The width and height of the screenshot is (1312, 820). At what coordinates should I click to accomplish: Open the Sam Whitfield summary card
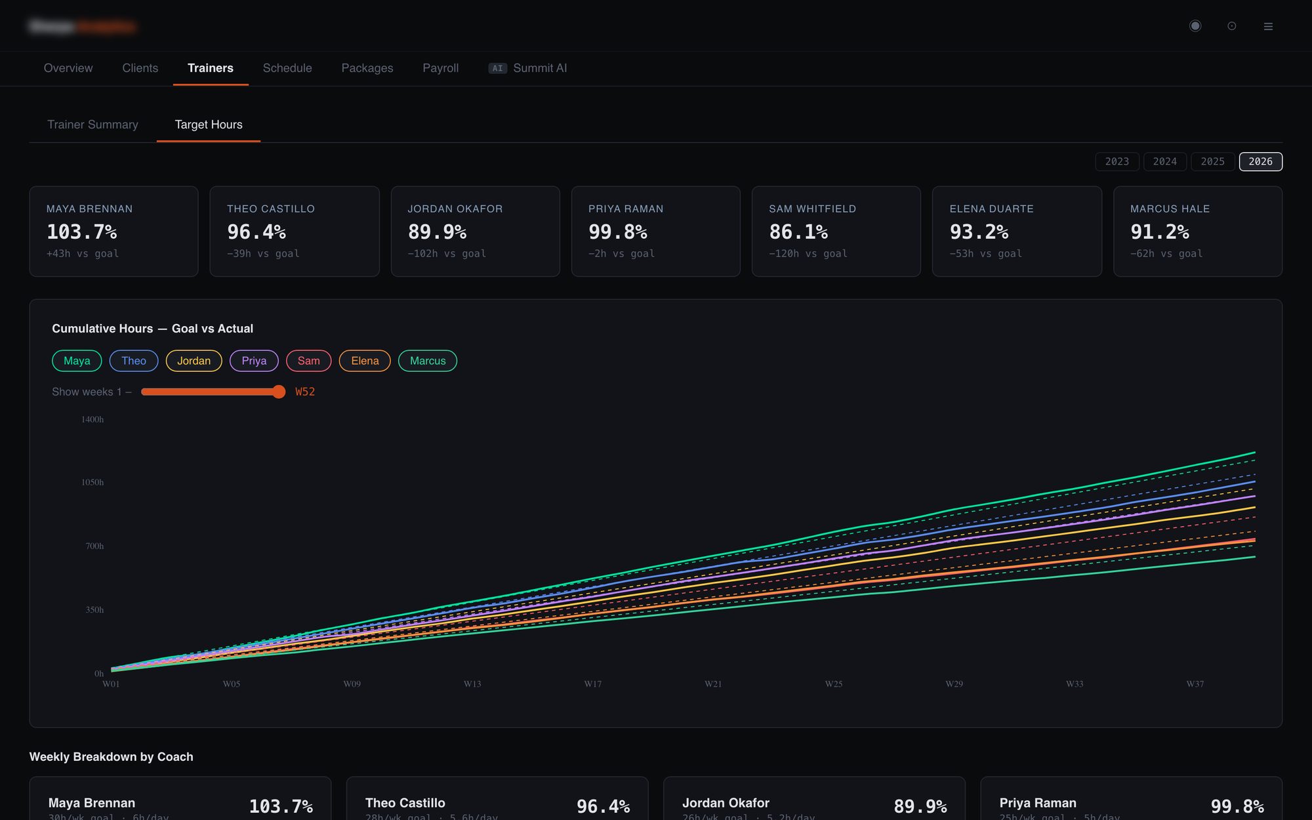click(836, 231)
